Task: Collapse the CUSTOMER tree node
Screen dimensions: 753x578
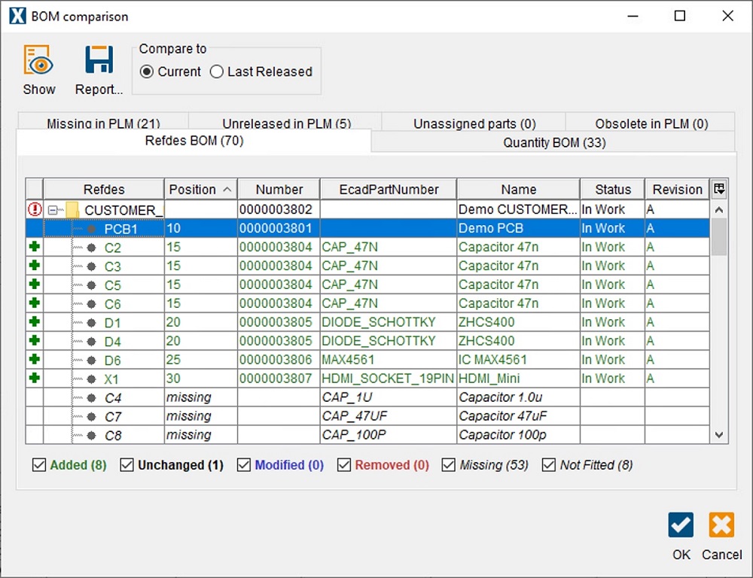Action: 52,210
